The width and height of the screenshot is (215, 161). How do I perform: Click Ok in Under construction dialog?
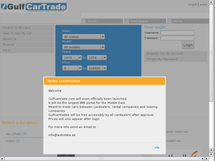pos(157,148)
